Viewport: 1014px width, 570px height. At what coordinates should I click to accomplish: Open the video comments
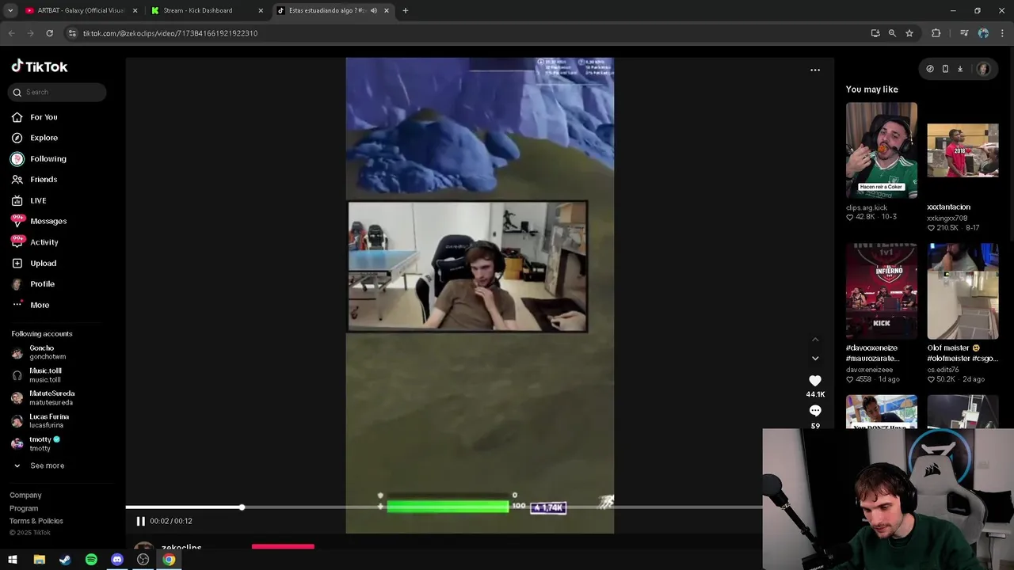pos(815,411)
